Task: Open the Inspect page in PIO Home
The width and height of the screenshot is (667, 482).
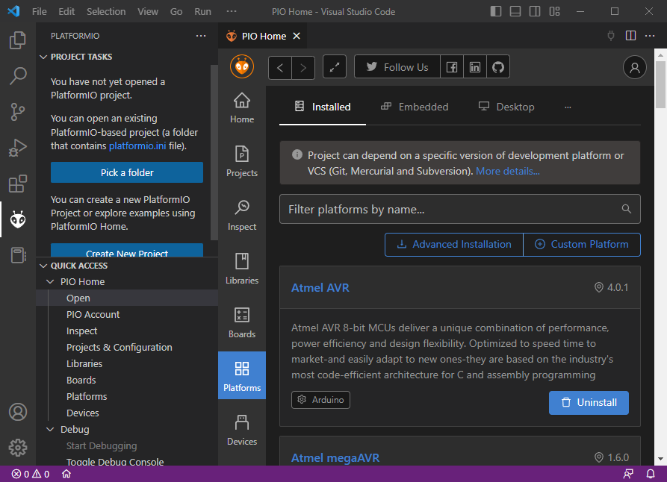Action: pos(242,216)
